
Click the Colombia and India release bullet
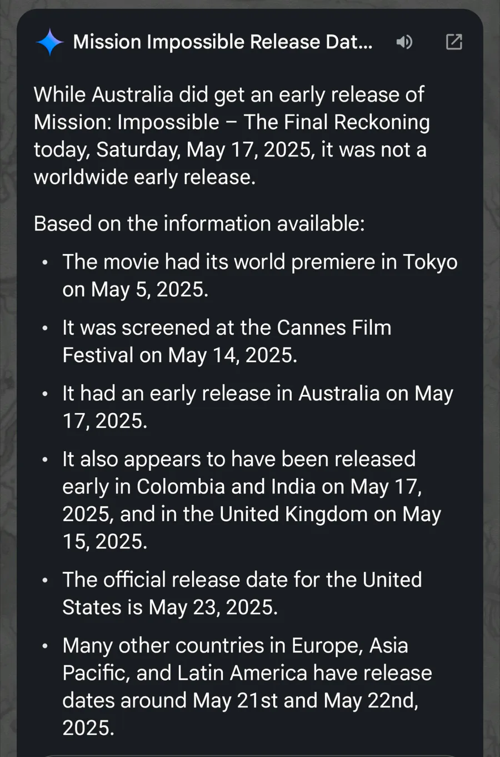pyautogui.click(x=252, y=500)
